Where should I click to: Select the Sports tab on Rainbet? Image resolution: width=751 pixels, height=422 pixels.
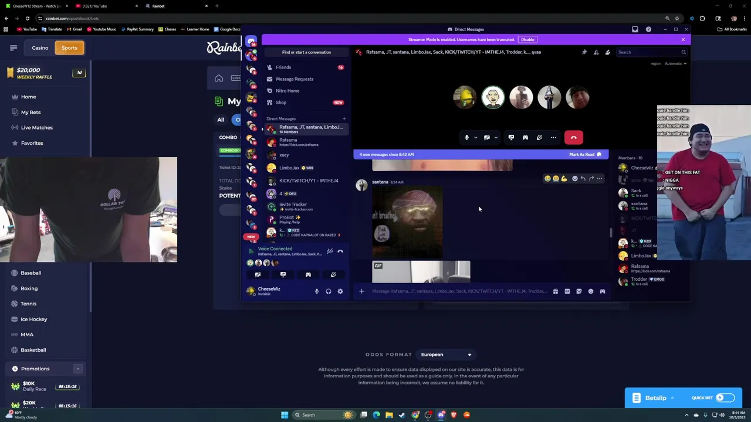69,48
